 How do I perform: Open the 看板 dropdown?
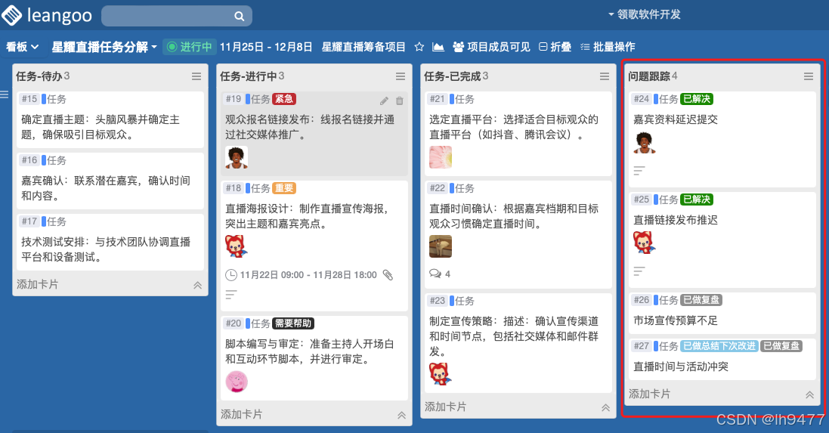point(22,47)
